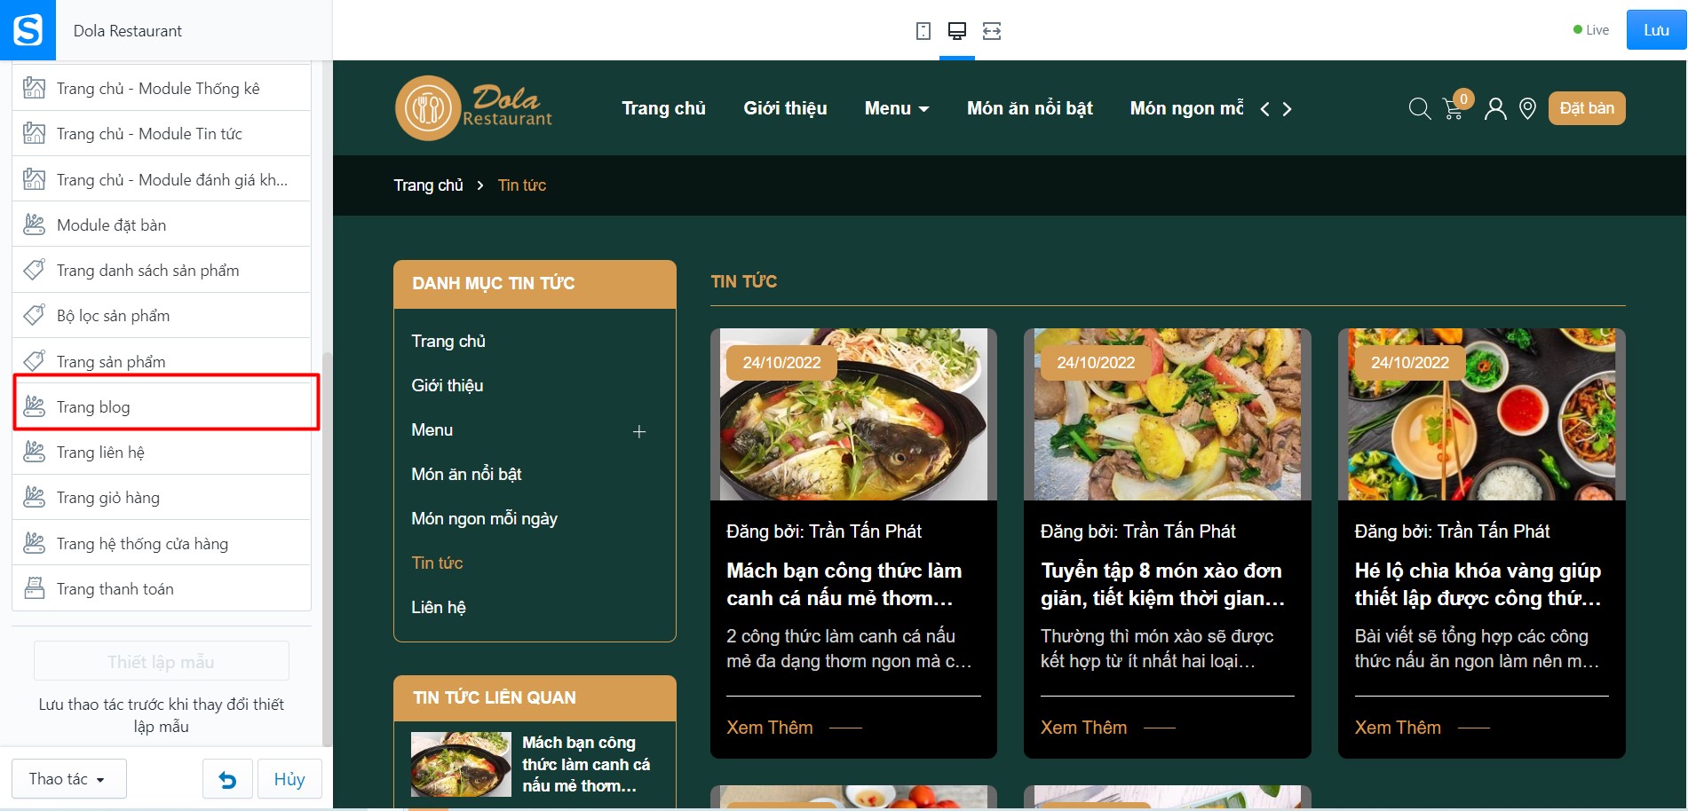The height and width of the screenshot is (811, 1688).
Task: Click icon beside Trang chủ - Module Tin tức
Action: [34, 133]
